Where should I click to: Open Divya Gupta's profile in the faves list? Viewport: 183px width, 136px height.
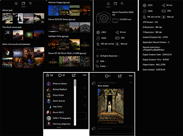(58, 95)
